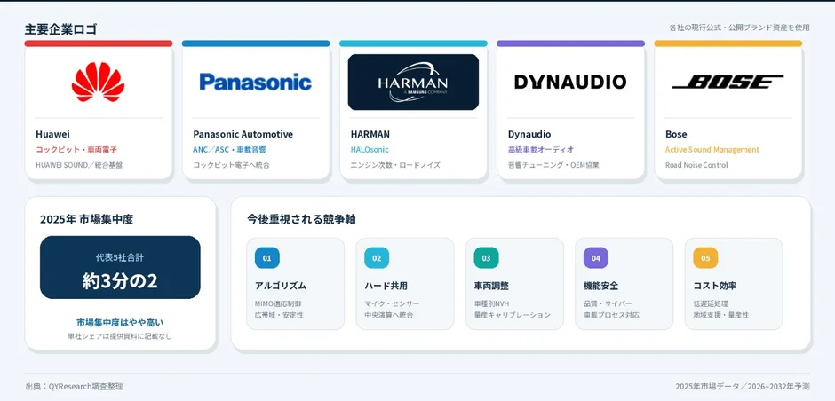Click the Bose company name
This screenshot has height=401, width=835.
[676, 134]
